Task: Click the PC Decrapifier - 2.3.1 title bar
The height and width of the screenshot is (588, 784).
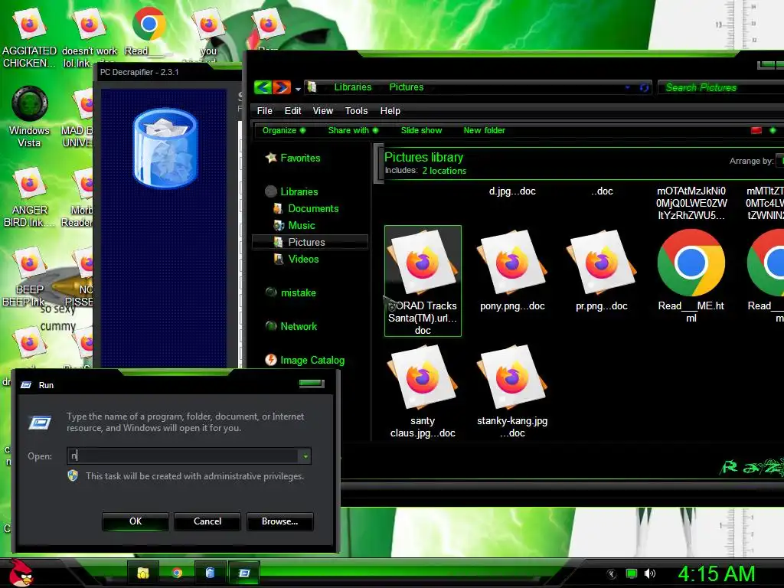Action: point(169,72)
